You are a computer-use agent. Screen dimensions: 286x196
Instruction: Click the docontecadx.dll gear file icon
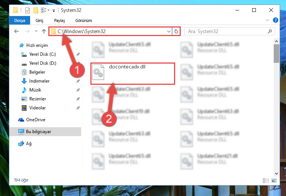tap(98, 72)
